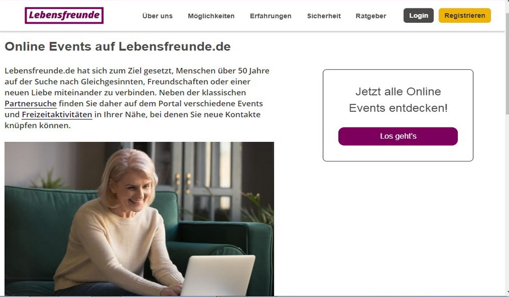Click the Online Events auf Lebensfreunde.de heading

[x=118, y=47]
